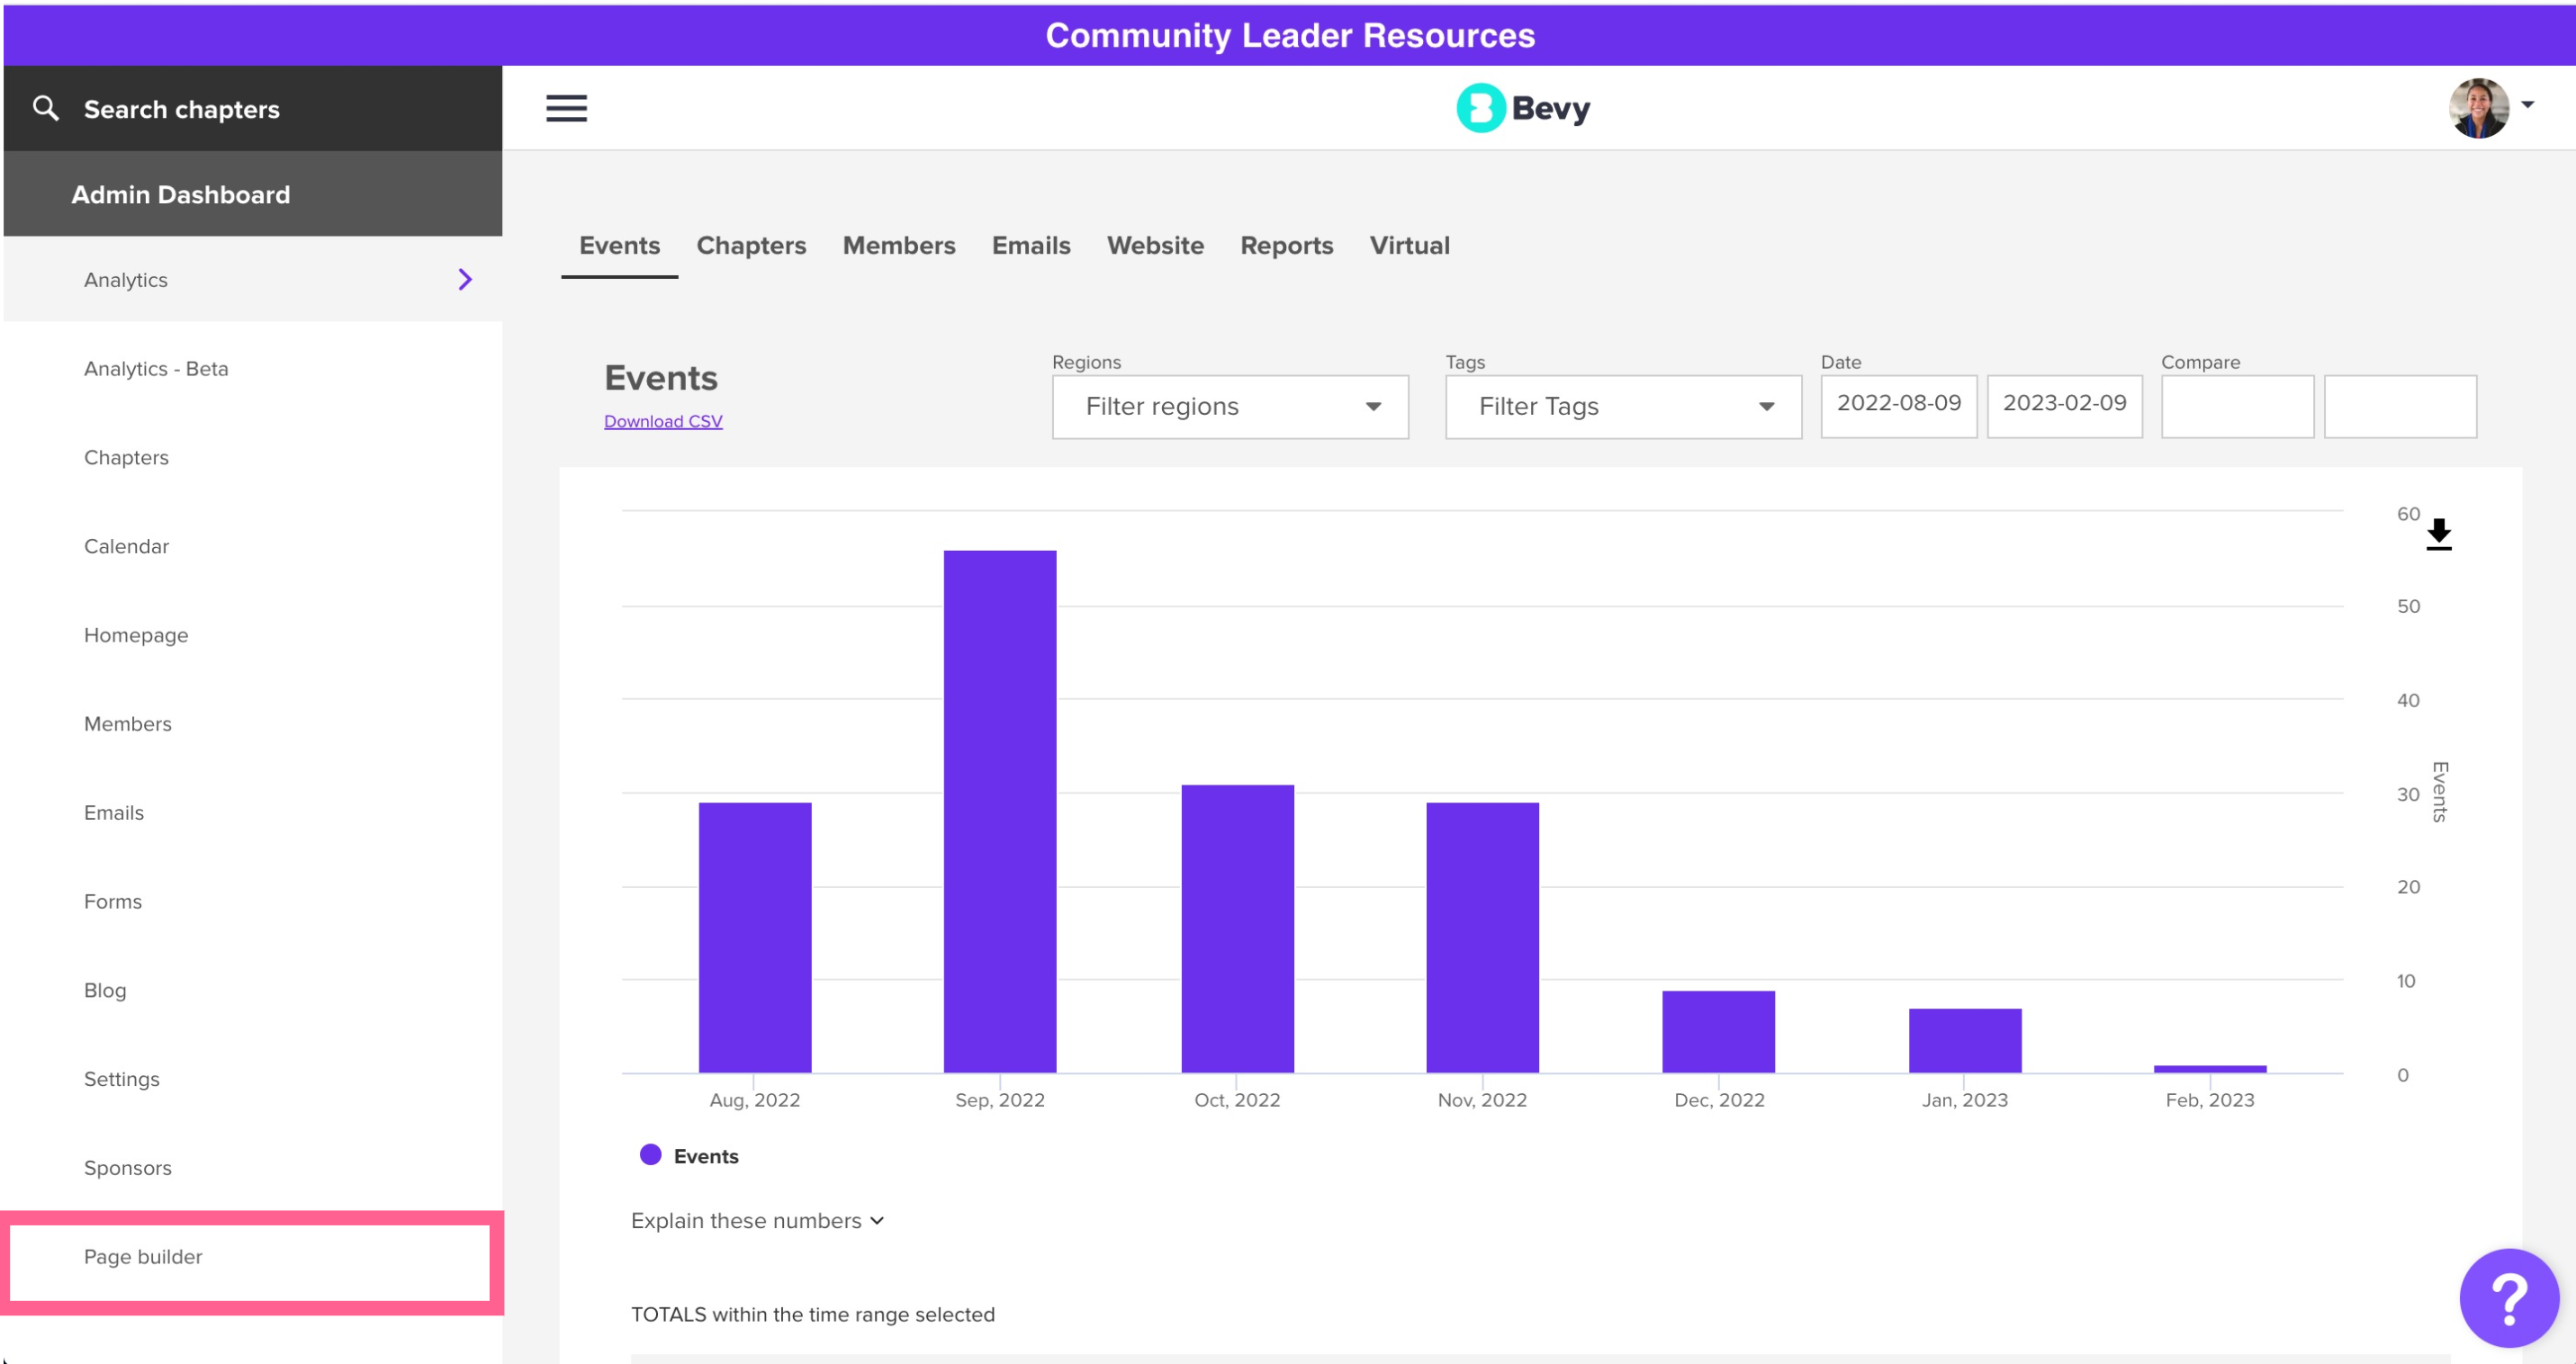This screenshot has height=1364, width=2576.
Task: Switch to the Chapters tab
Action: coord(751,246)
